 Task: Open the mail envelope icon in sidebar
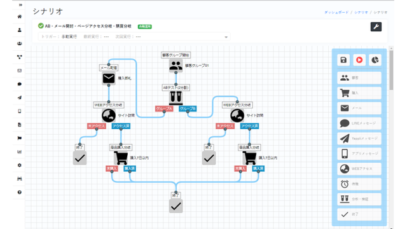20,71
